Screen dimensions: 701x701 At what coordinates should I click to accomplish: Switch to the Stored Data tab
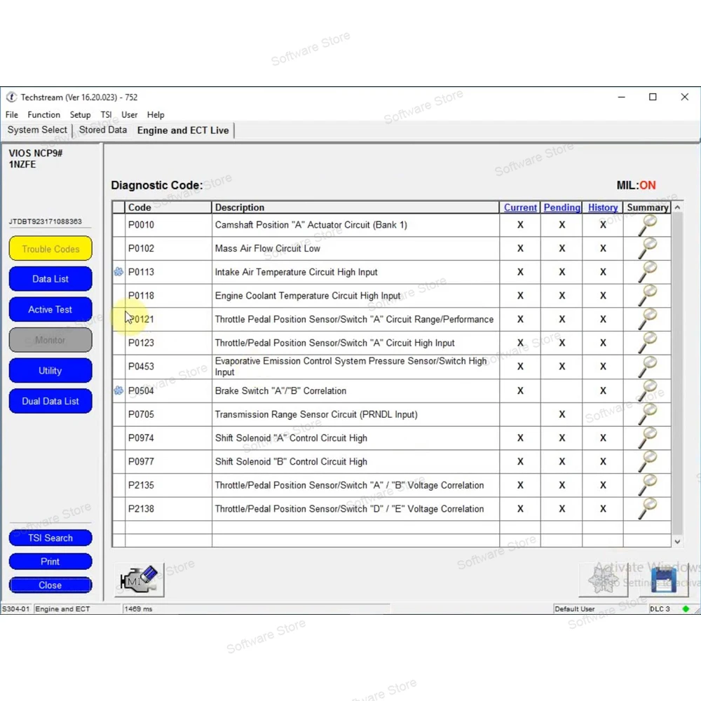pos(103,130)
